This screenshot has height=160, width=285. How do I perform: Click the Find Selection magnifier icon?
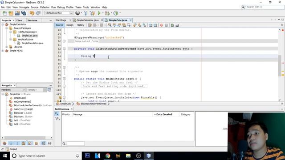[x=110, y=25]
